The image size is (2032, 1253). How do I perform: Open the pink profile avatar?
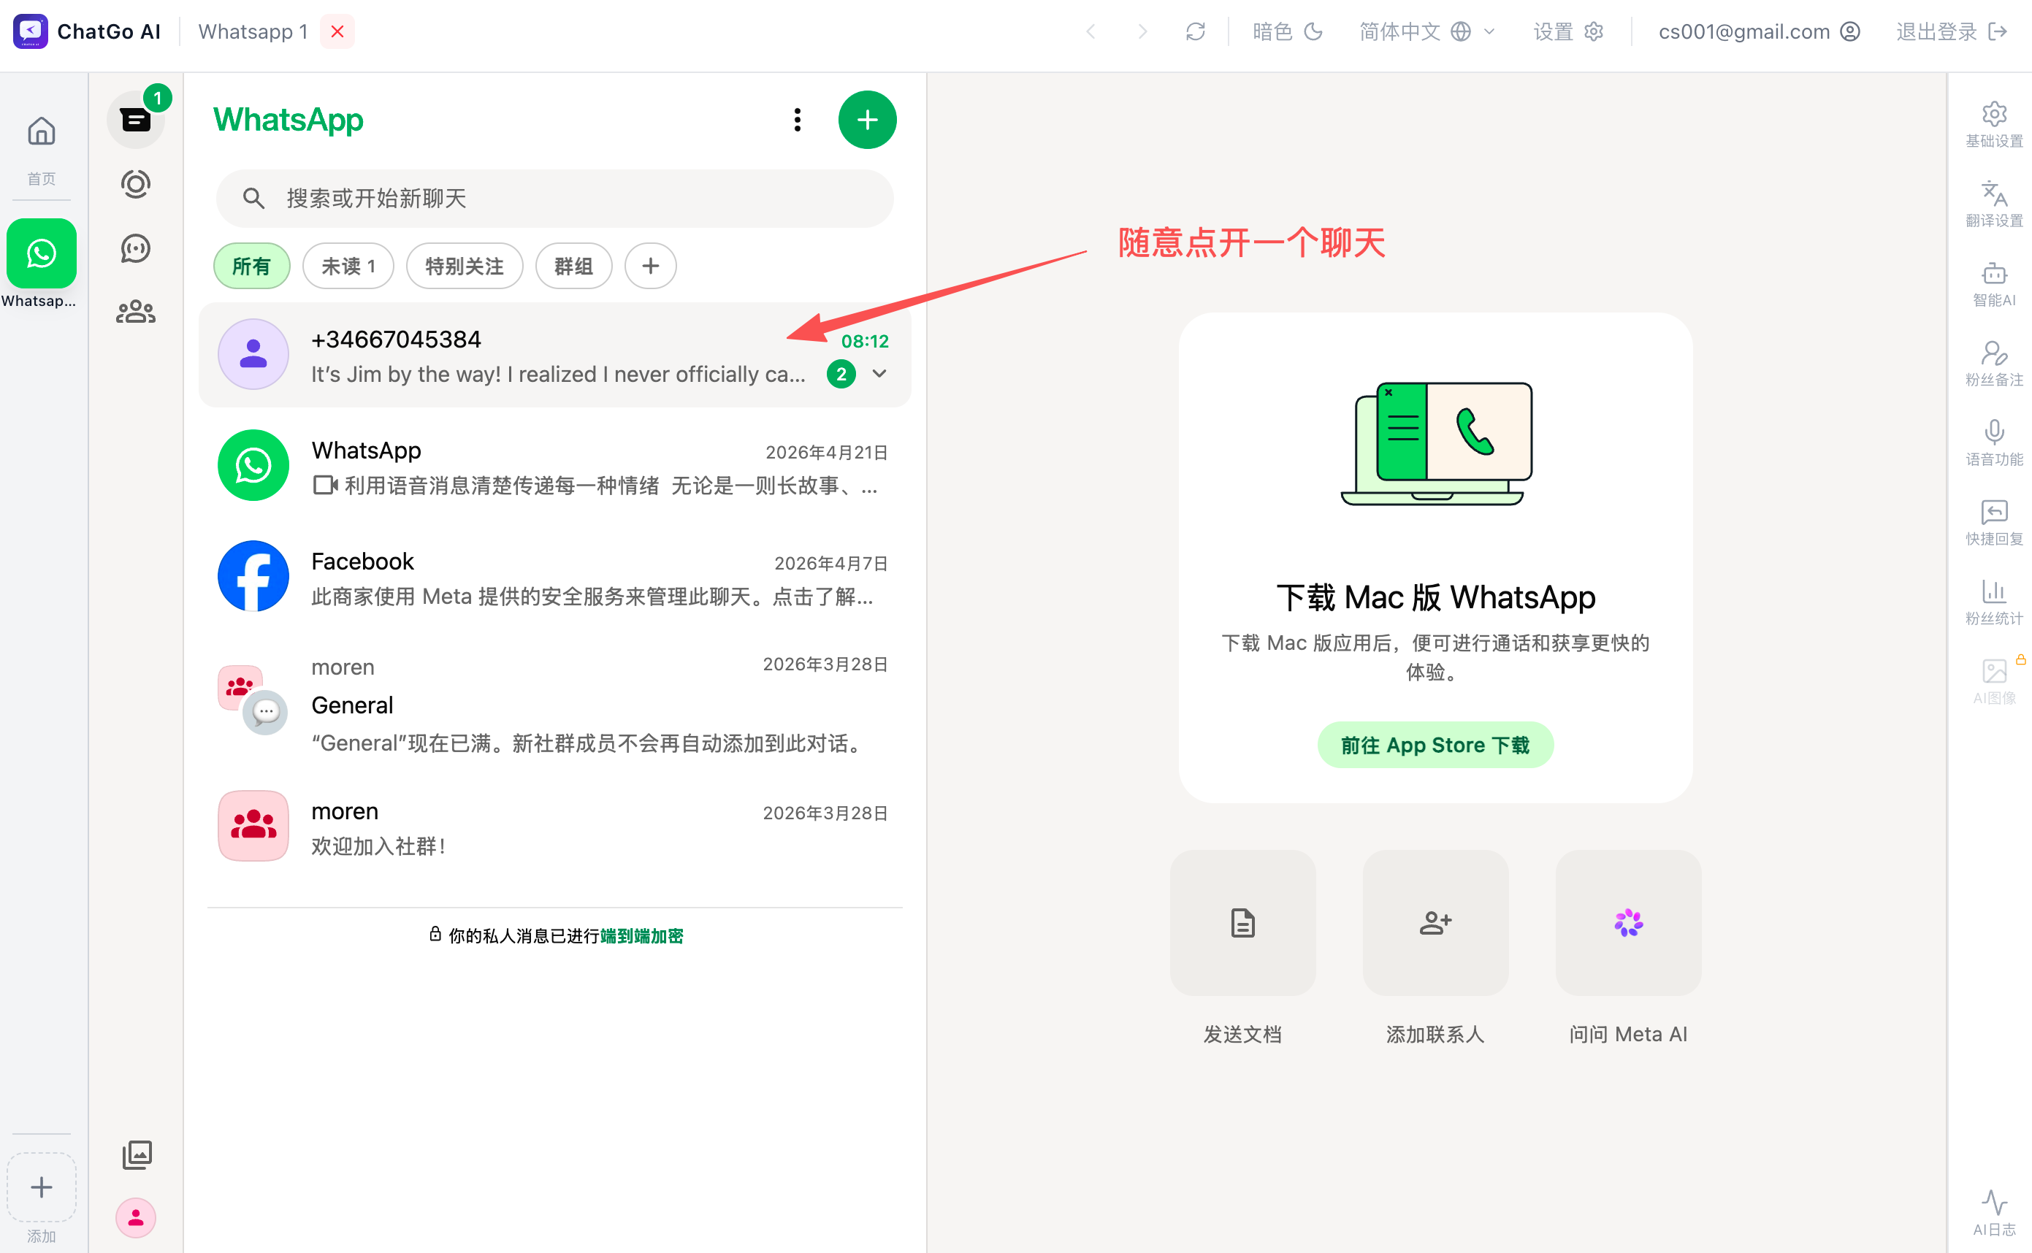pyautogui.click(x=136, y=1218)
